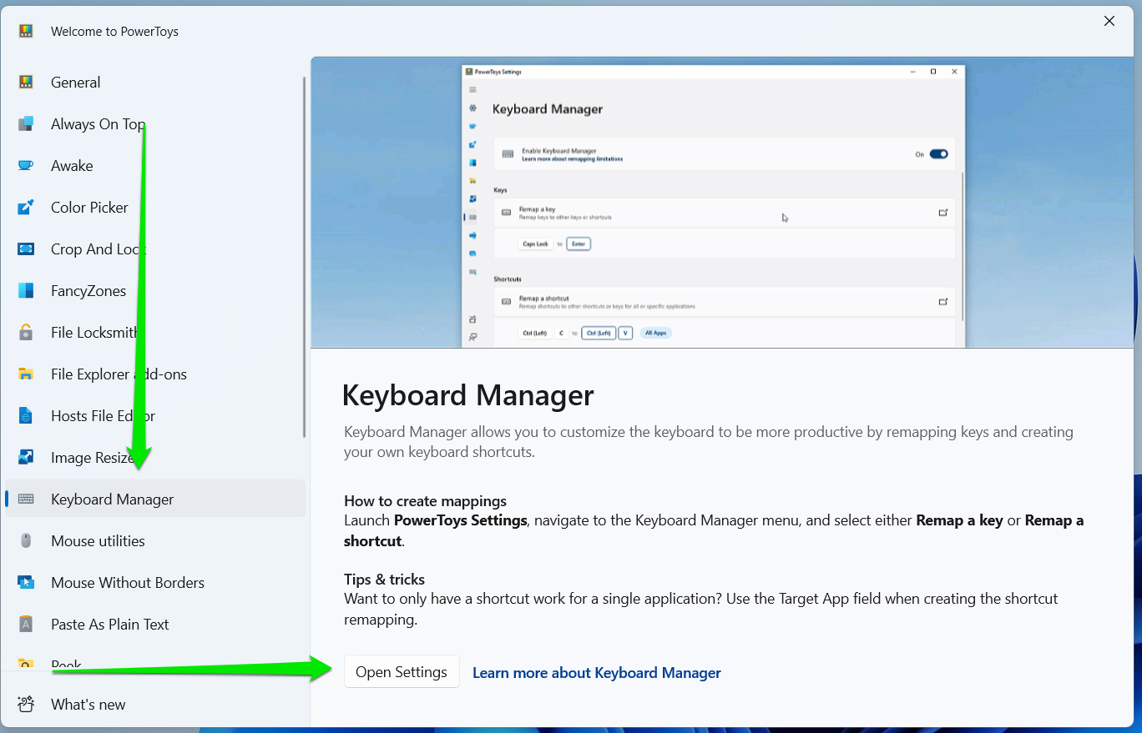Viewport: 1142px width, 733px height.
Task: Click the What's new gift icon
Action: click(x=26, y=704)
